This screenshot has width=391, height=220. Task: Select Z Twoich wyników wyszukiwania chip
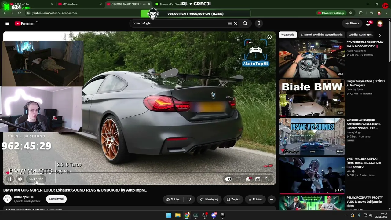pos(321,35)
